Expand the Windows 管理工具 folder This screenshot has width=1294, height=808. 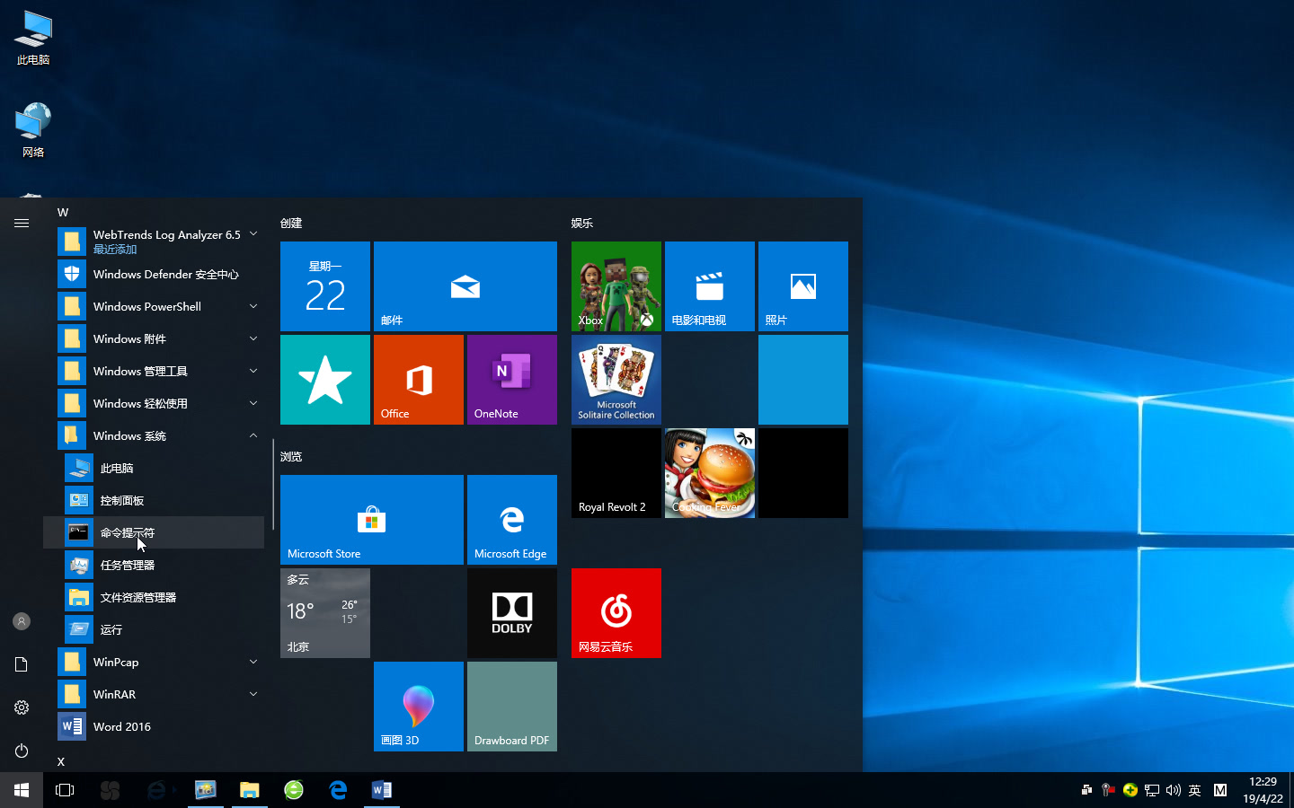[154, 371]
